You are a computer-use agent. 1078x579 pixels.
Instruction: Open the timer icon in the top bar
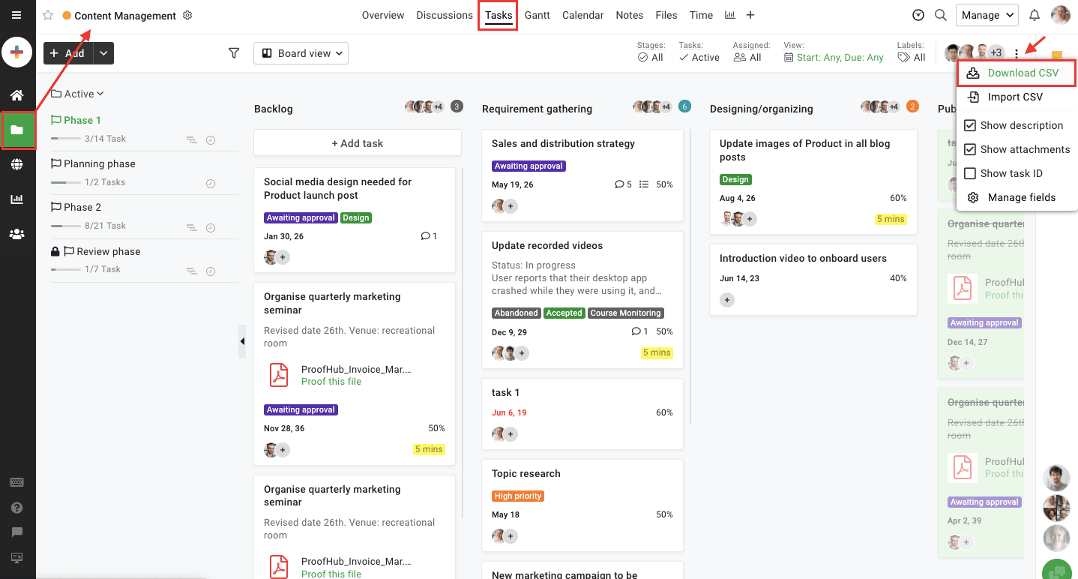click(x=918, y=15)
